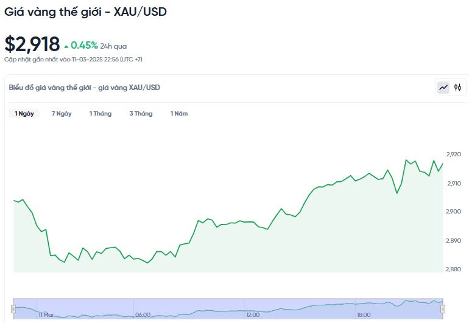Click the right range slider handle
Image resolution: width=469 pixels, height=323 pixels.
[x=443, y=309]
